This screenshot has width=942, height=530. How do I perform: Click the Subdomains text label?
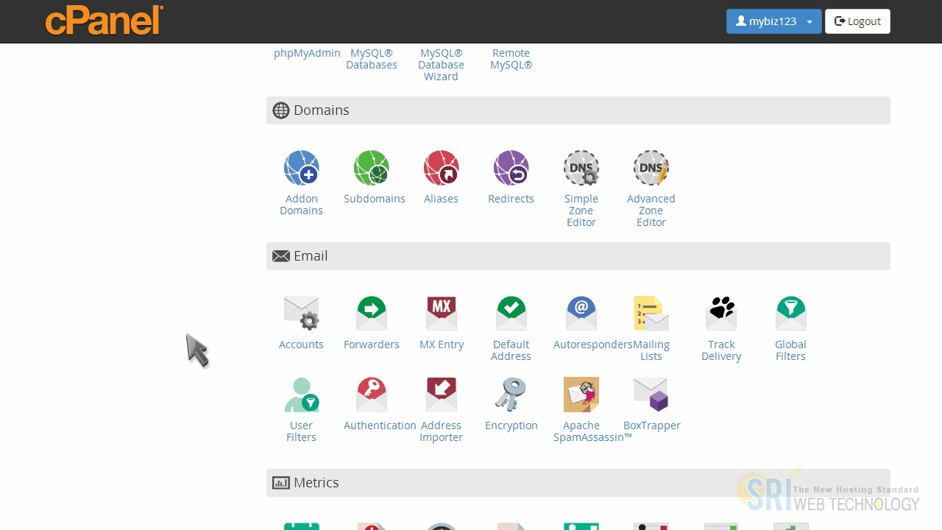pos(374,199)
